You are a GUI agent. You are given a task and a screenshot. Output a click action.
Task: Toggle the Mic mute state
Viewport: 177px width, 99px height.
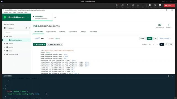click(x=155, y=5)
